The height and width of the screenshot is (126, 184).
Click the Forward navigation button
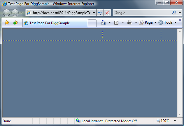(x=15, y=13)
